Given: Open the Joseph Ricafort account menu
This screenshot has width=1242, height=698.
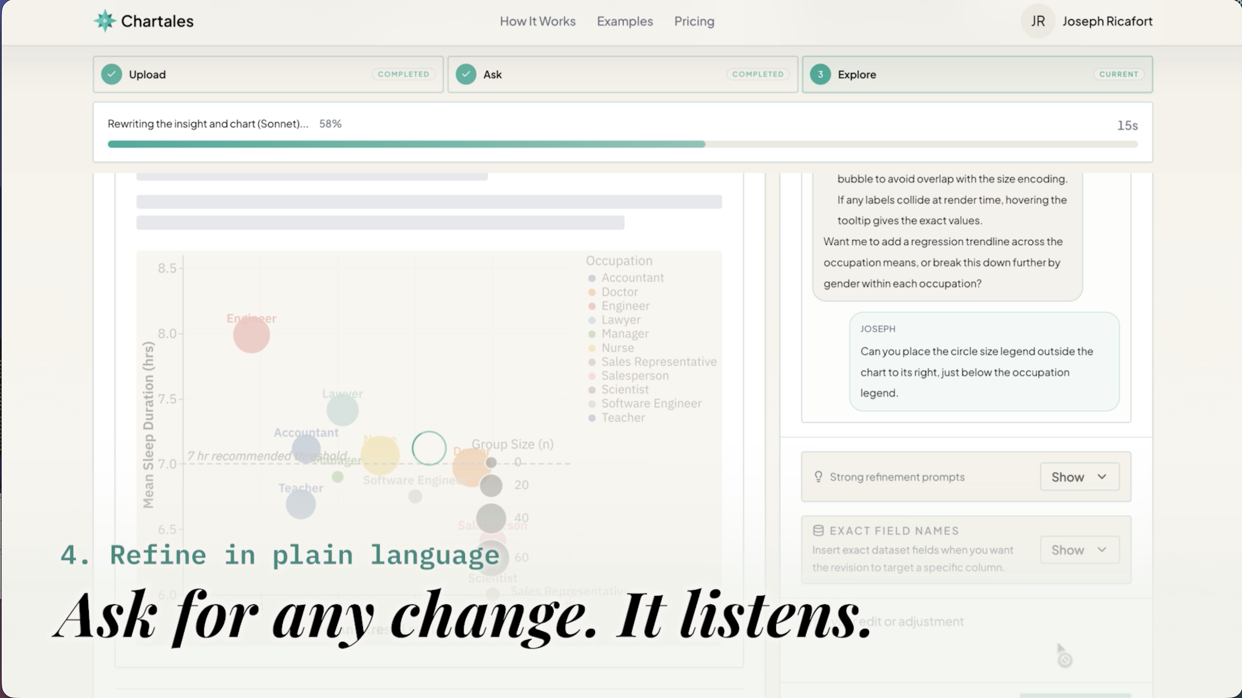Looking at the screenshot, I should pyautogui.click(x=1107, y=21).
